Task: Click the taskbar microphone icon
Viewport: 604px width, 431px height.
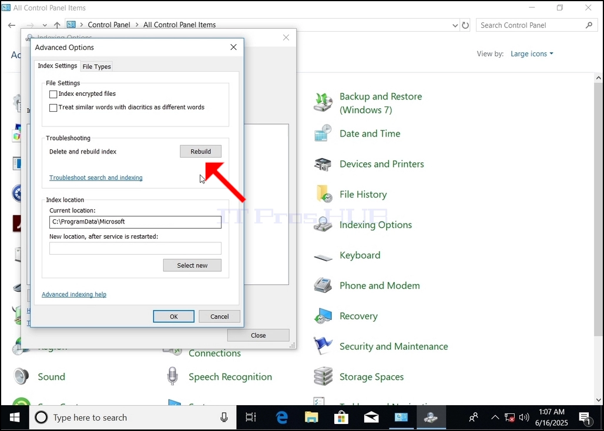Action: 224,417
